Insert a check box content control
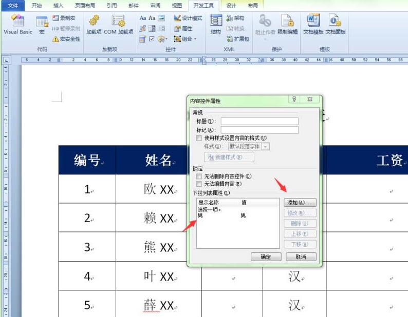The width and height of the screenshot is (408, 317). pos(152,39)
